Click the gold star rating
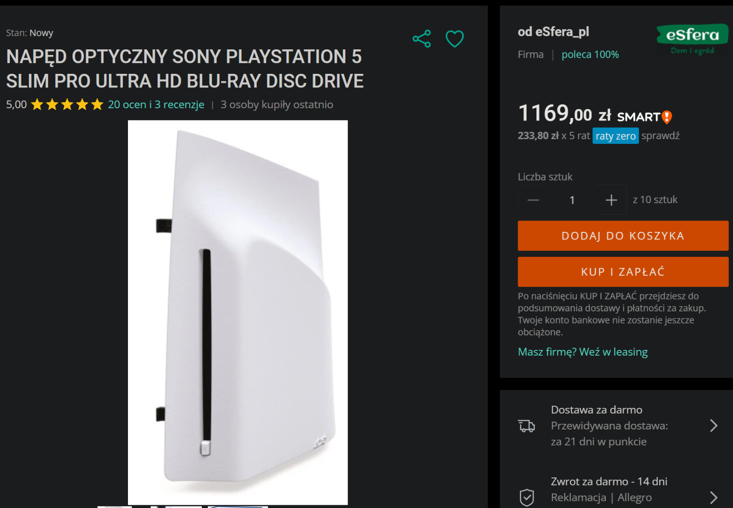Image resolution: width=733 pixels, height=508 pixels. click(67, 104)
